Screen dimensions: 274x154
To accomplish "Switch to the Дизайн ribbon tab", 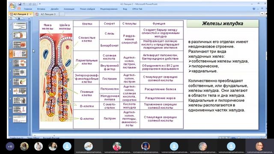I will 54,9.
